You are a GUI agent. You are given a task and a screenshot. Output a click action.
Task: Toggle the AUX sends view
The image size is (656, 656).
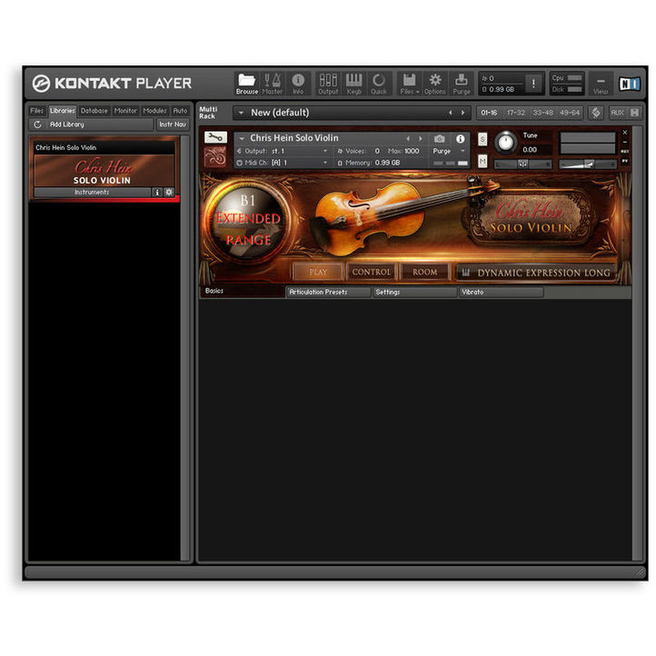(617, 113)
